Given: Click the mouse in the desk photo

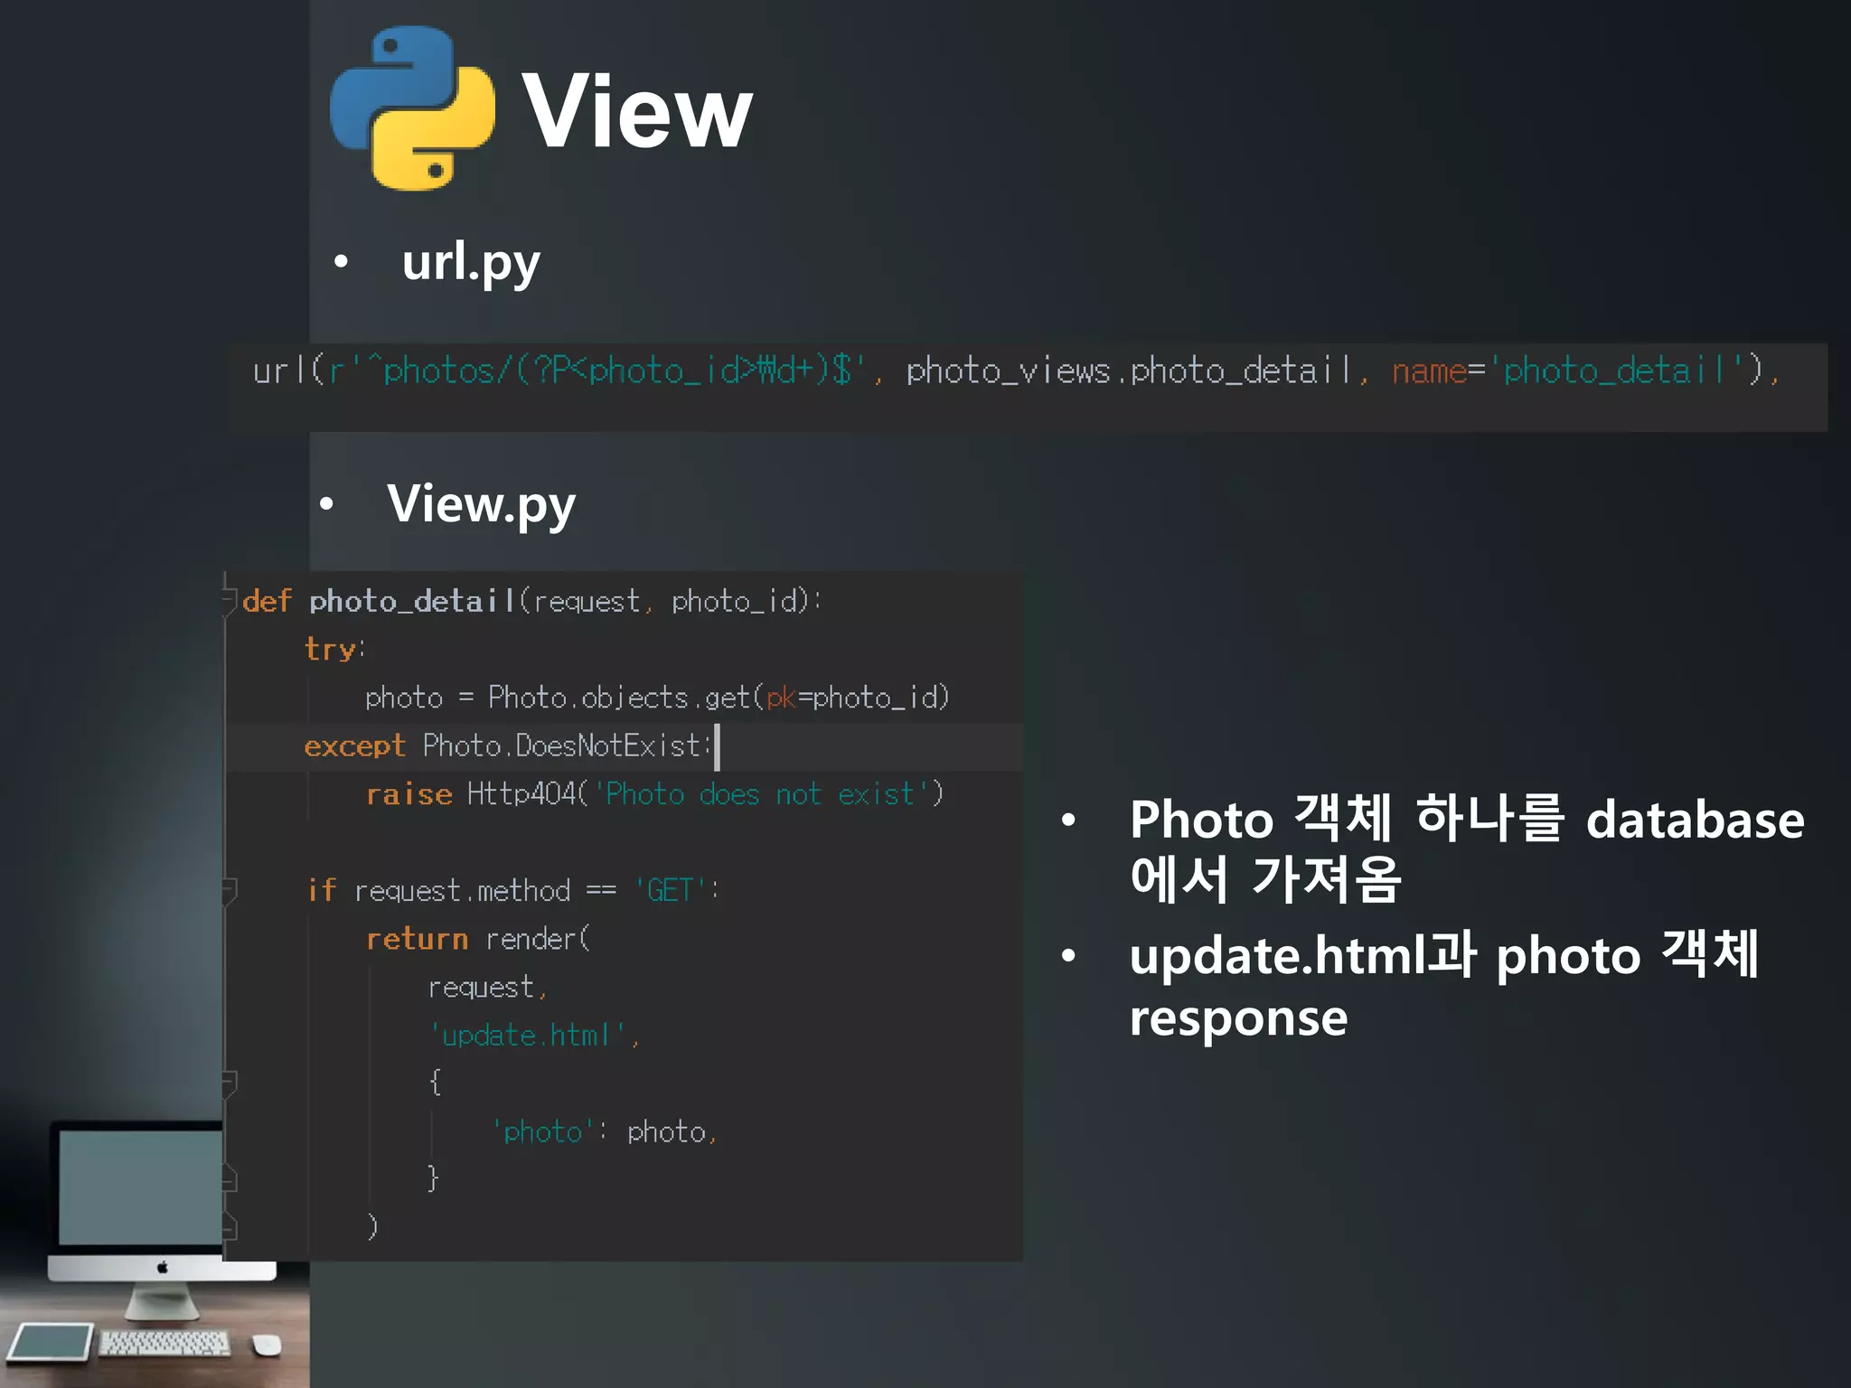Looking at the screenshot, I should point(267,1345).
